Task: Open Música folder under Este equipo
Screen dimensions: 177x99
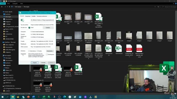Action: click(7, 68)
